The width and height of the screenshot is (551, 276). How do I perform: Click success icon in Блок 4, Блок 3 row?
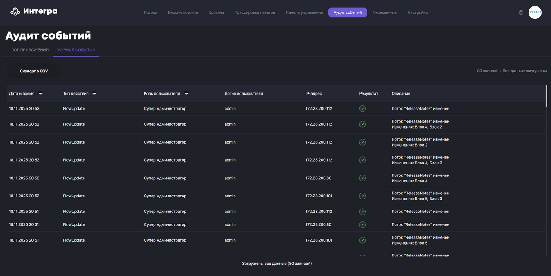(x=362, y=160)
